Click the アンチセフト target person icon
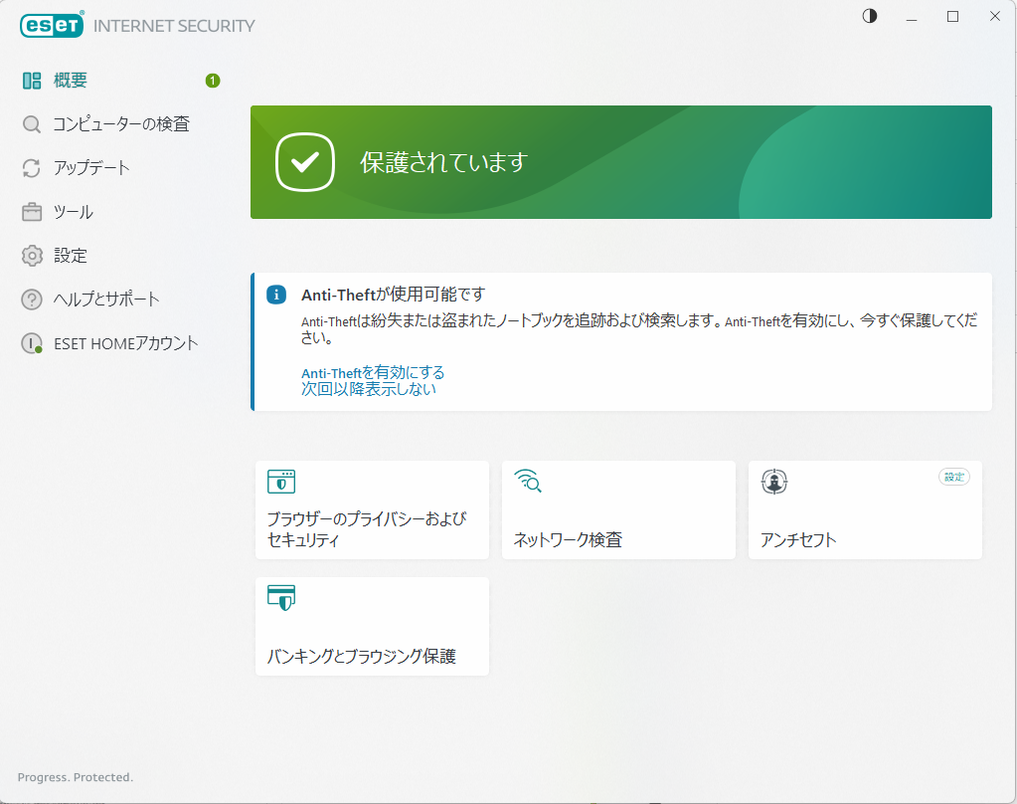Screen dimensions: 1017x804 click(x=774, y=483)
